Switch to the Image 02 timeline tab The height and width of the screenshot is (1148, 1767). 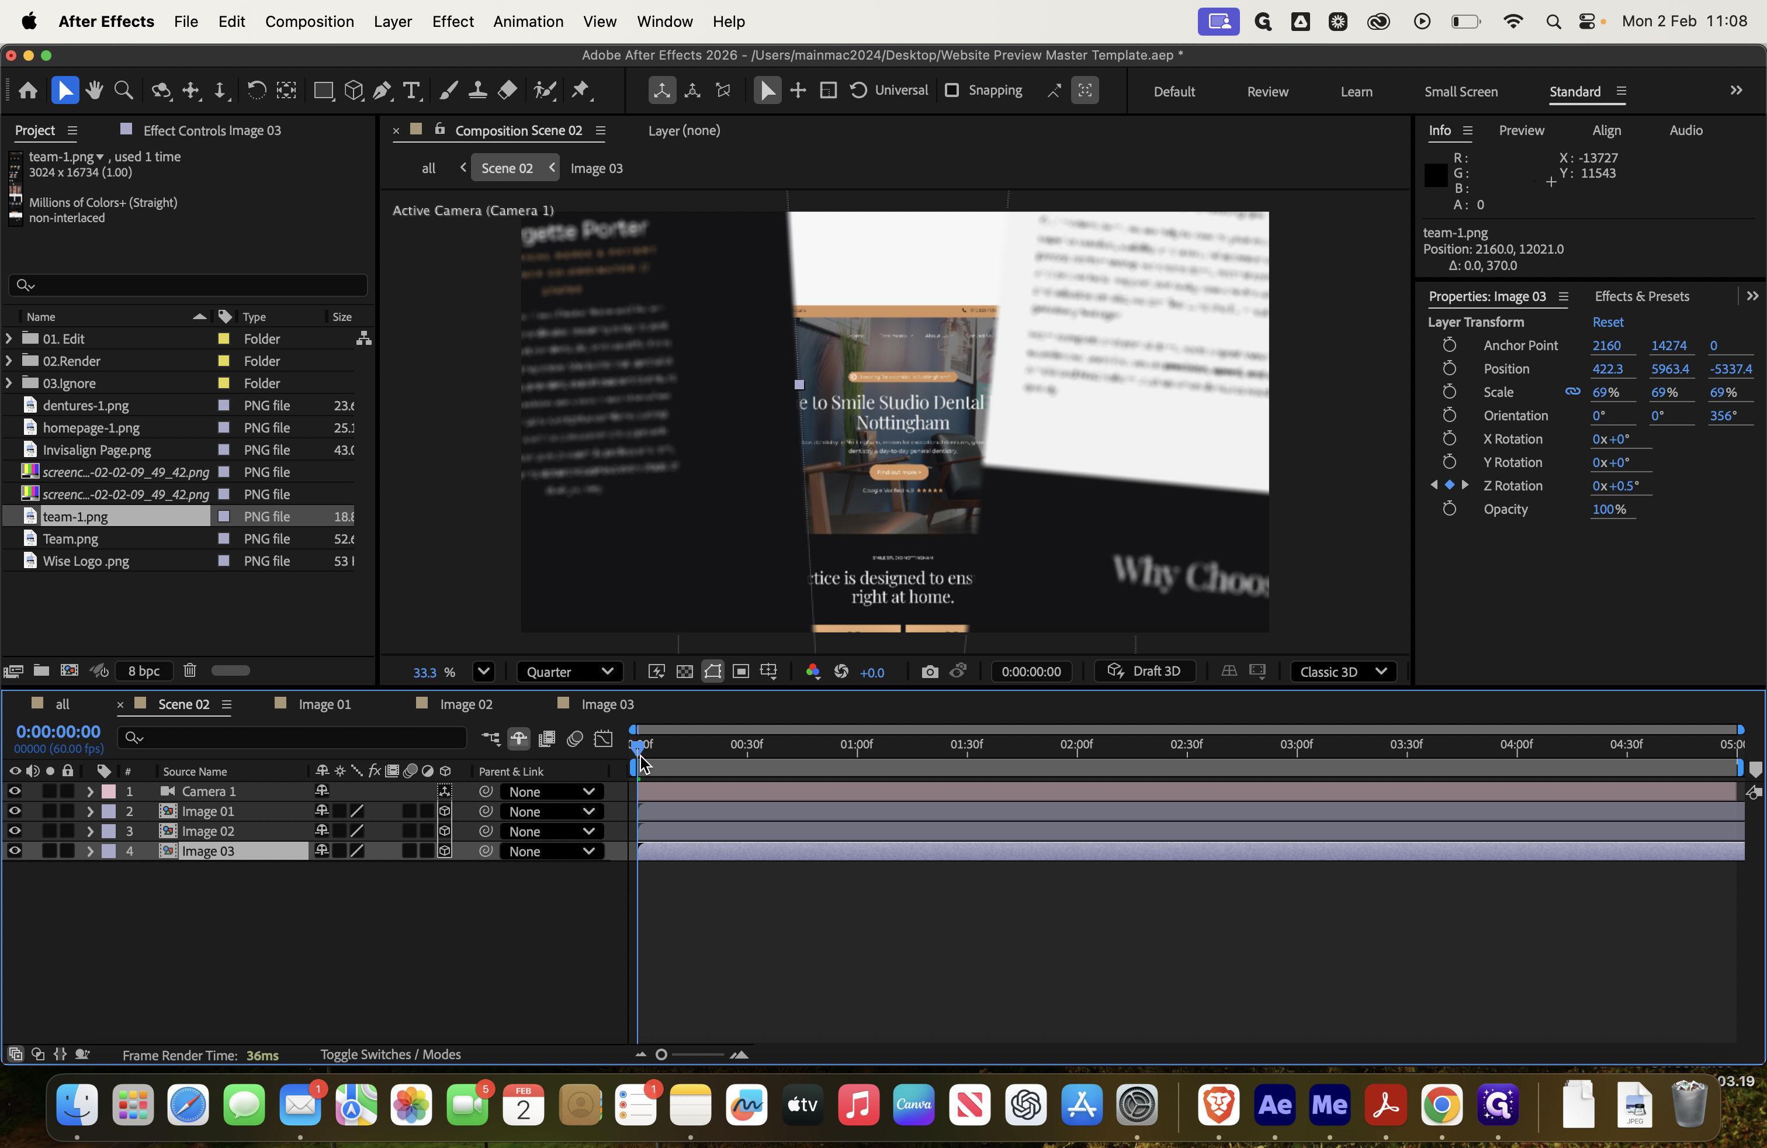coord(466,704)
